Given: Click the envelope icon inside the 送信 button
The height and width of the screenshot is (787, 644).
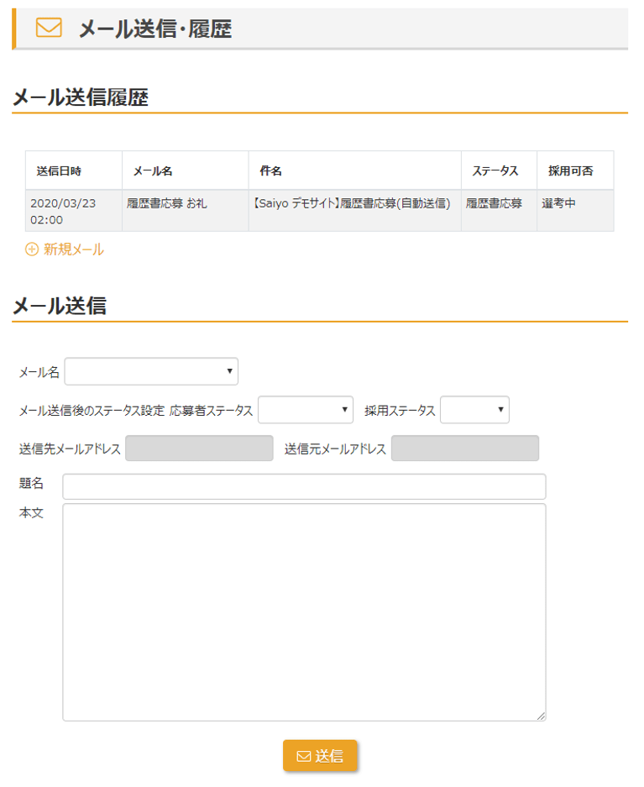Looking at the screenshot, I should (x=303, y=756).
